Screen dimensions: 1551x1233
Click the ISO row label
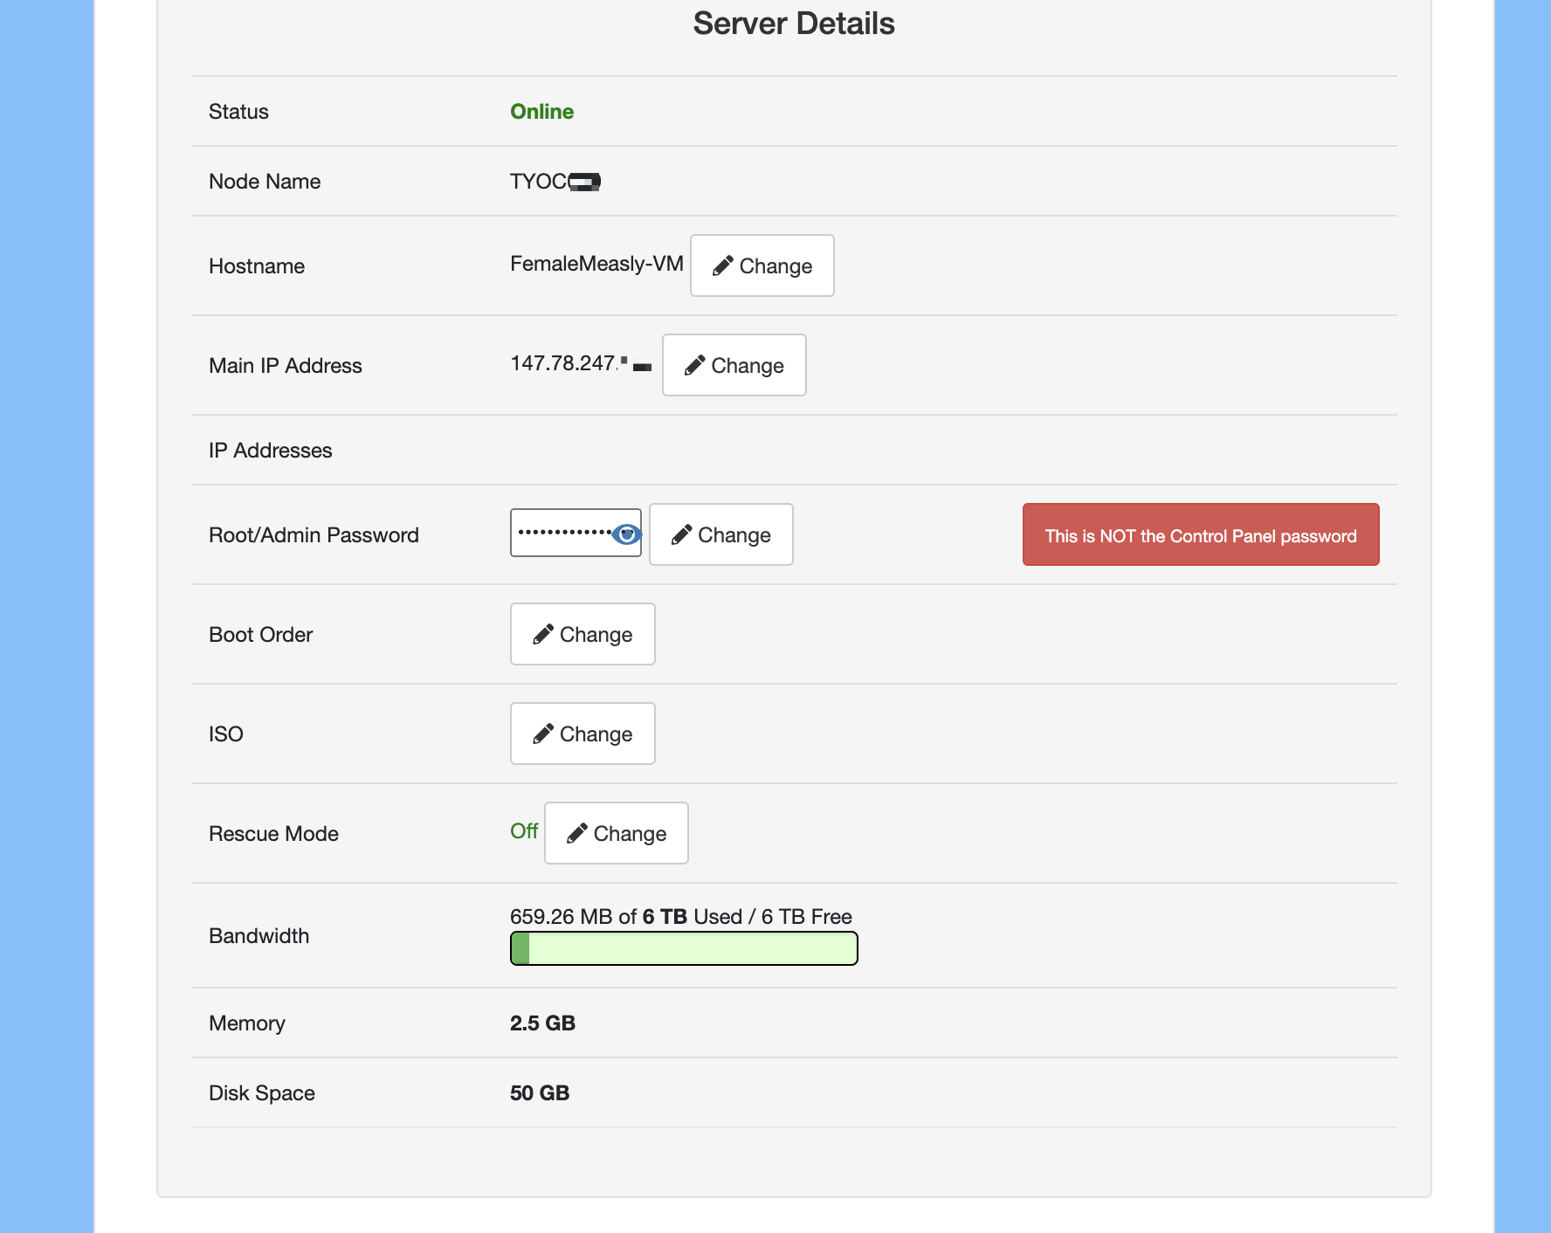(x=226, y=734)
